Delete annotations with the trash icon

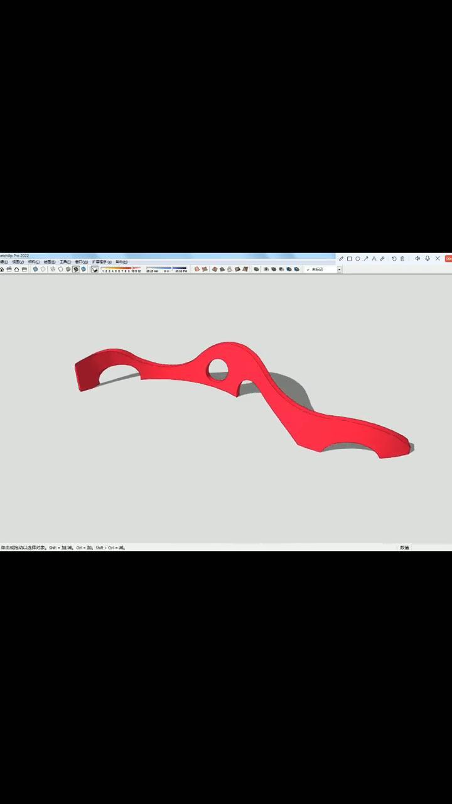(402, 259)
